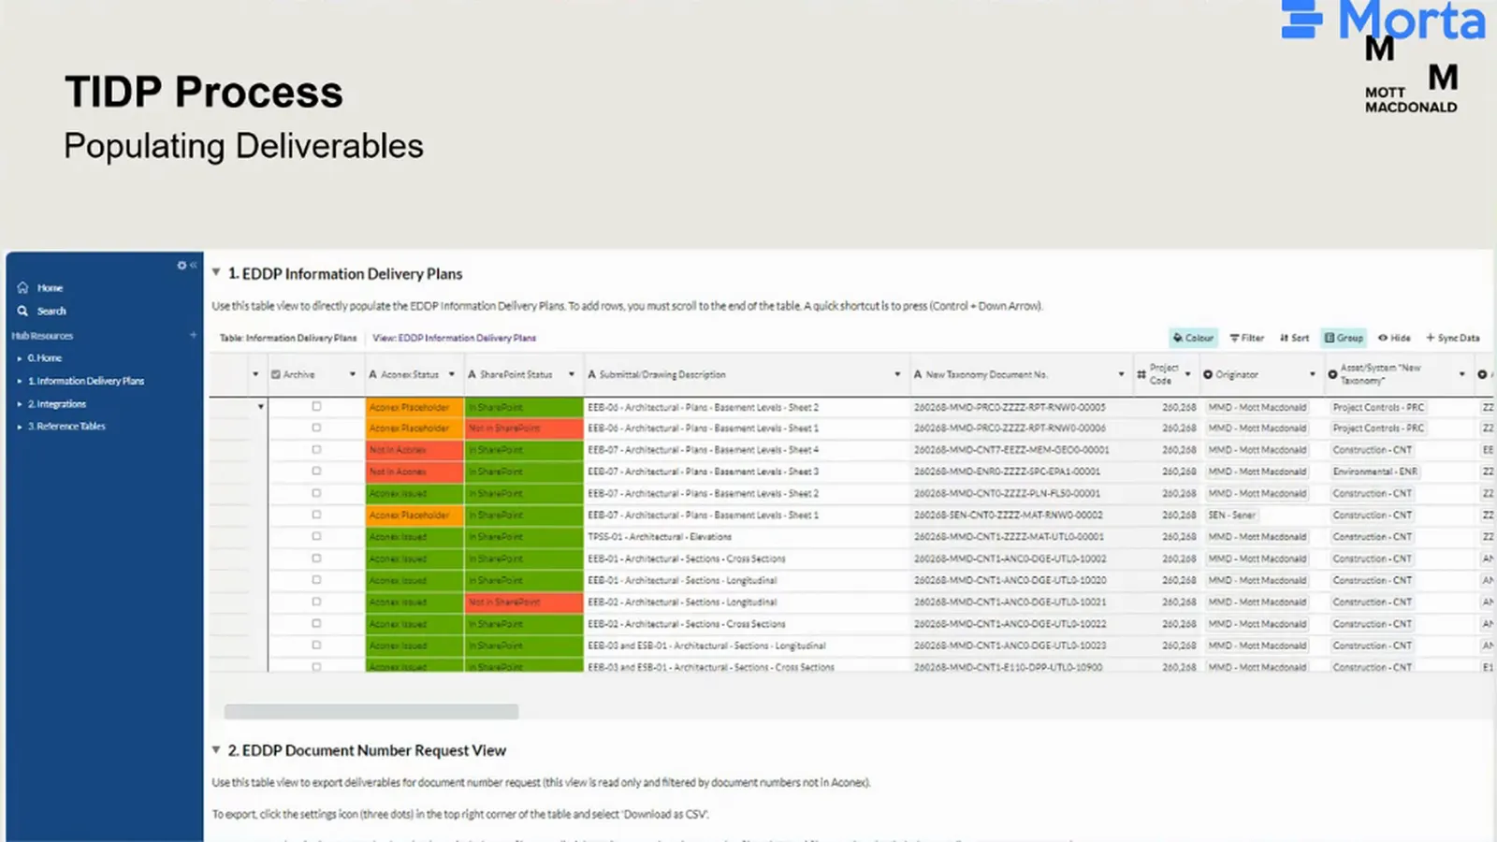Open the View: EDDP Information Delivery Plans link
This screenshot has height=842, width=1497.
click(x=454, y=338)
